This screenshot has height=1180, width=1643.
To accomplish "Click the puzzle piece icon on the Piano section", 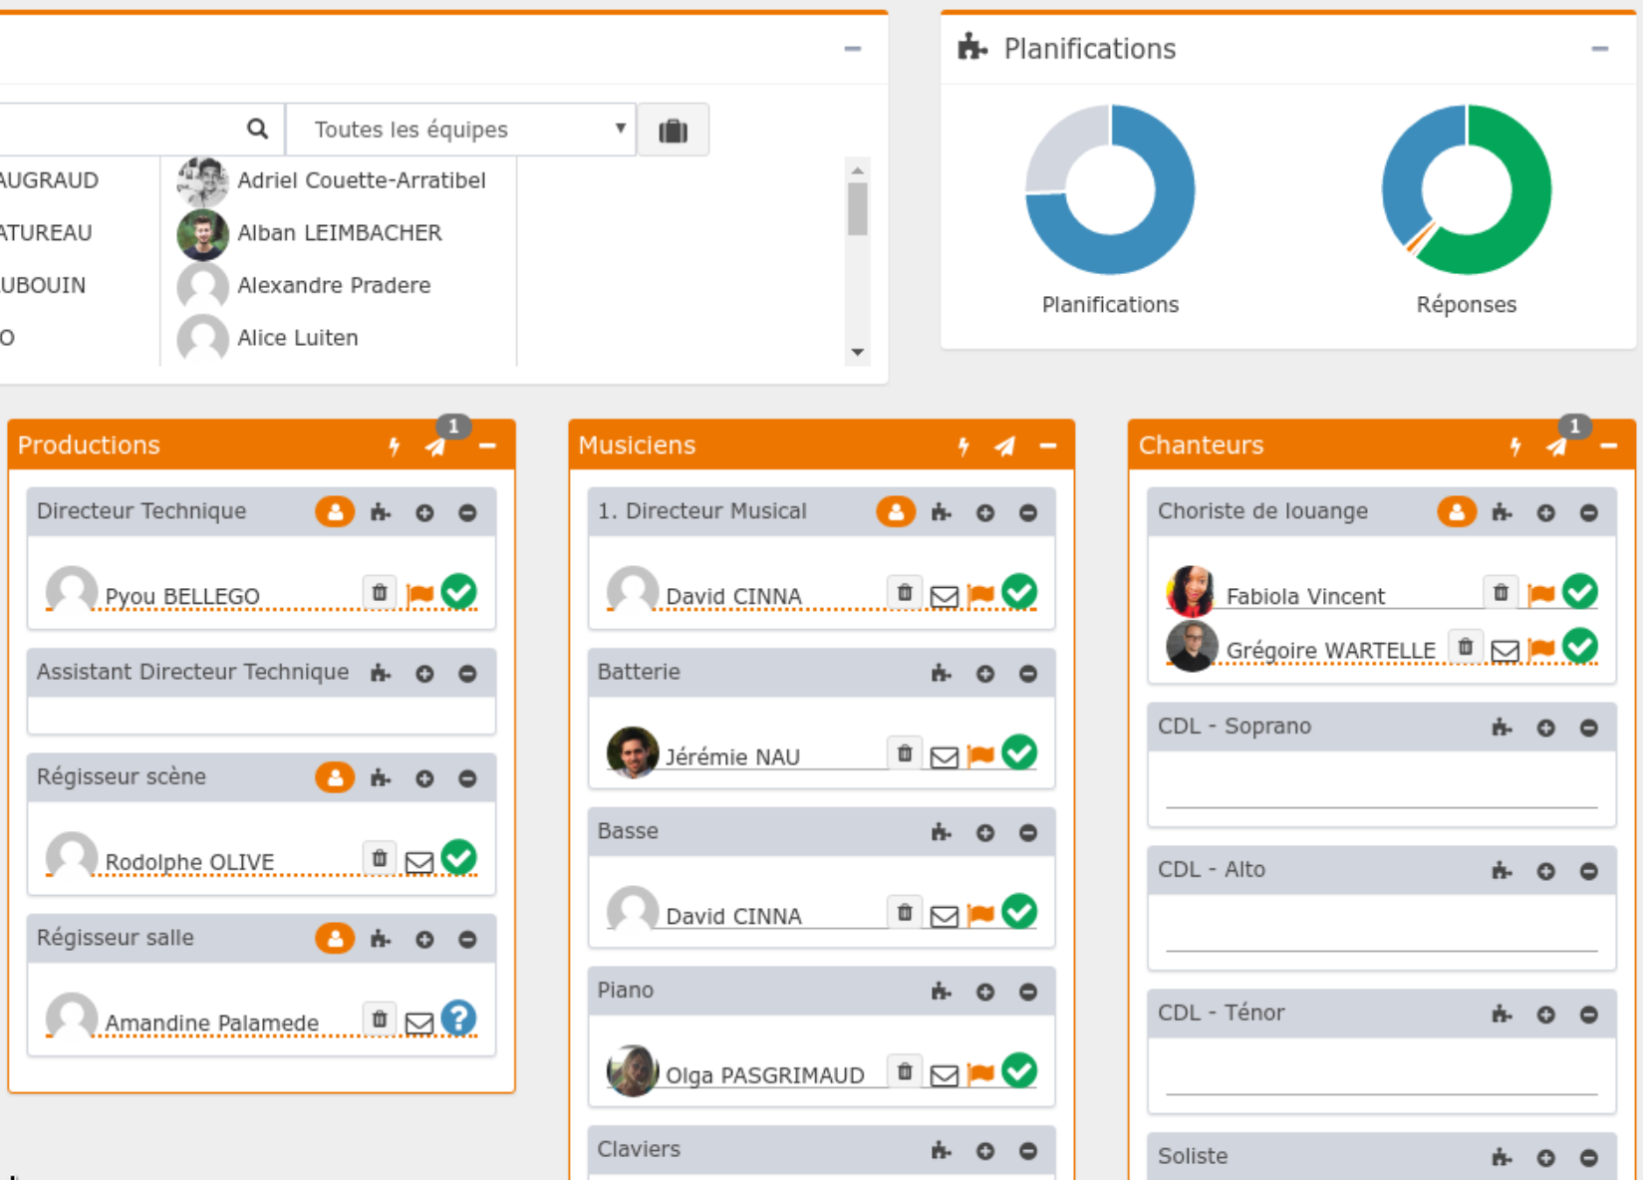I will coord(941,991).
